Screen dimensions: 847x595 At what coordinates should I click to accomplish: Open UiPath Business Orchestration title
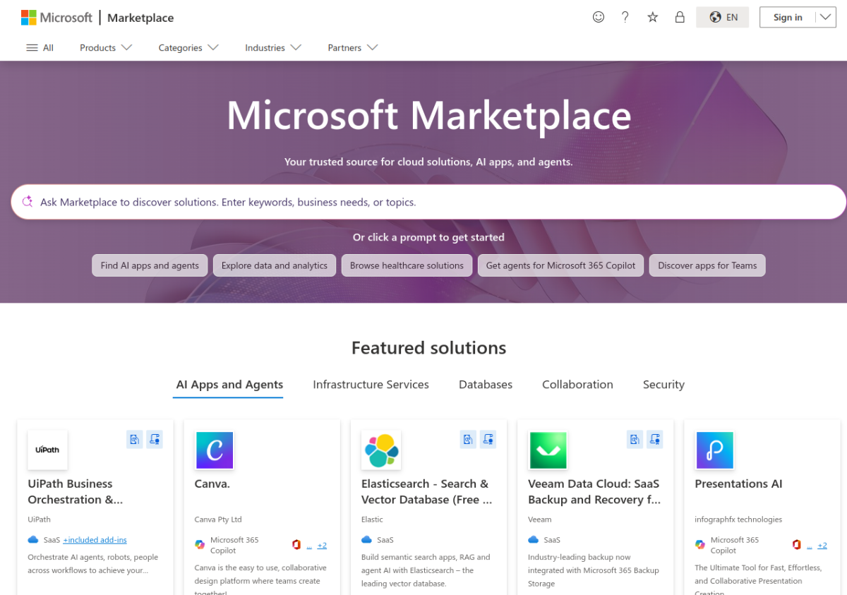(75, 491)
